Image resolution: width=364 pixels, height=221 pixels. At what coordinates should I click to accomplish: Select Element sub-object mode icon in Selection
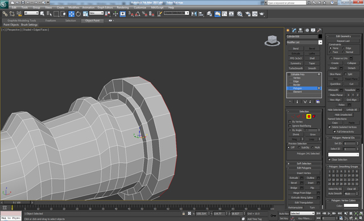314,116
